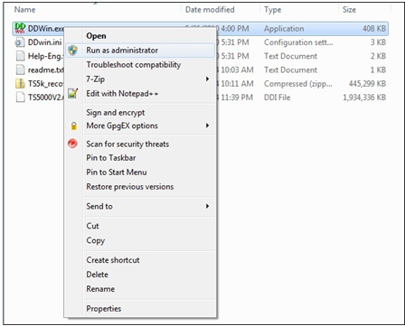Click the DDwin.ini file icon
This screenshot has height=326, width=405.
20,42
